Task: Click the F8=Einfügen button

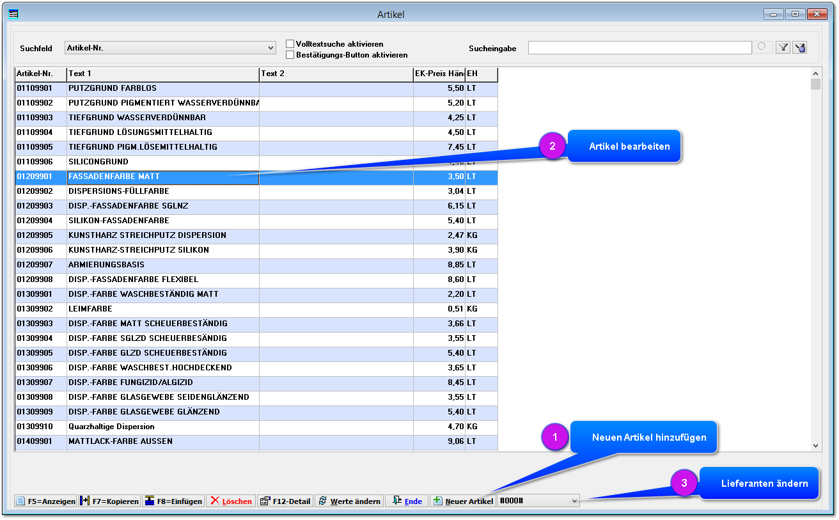Action: coord(173,501)
